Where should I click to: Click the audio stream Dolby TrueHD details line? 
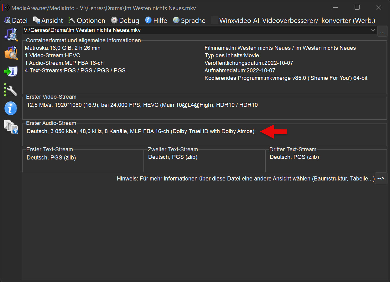(x=141, y=131)
